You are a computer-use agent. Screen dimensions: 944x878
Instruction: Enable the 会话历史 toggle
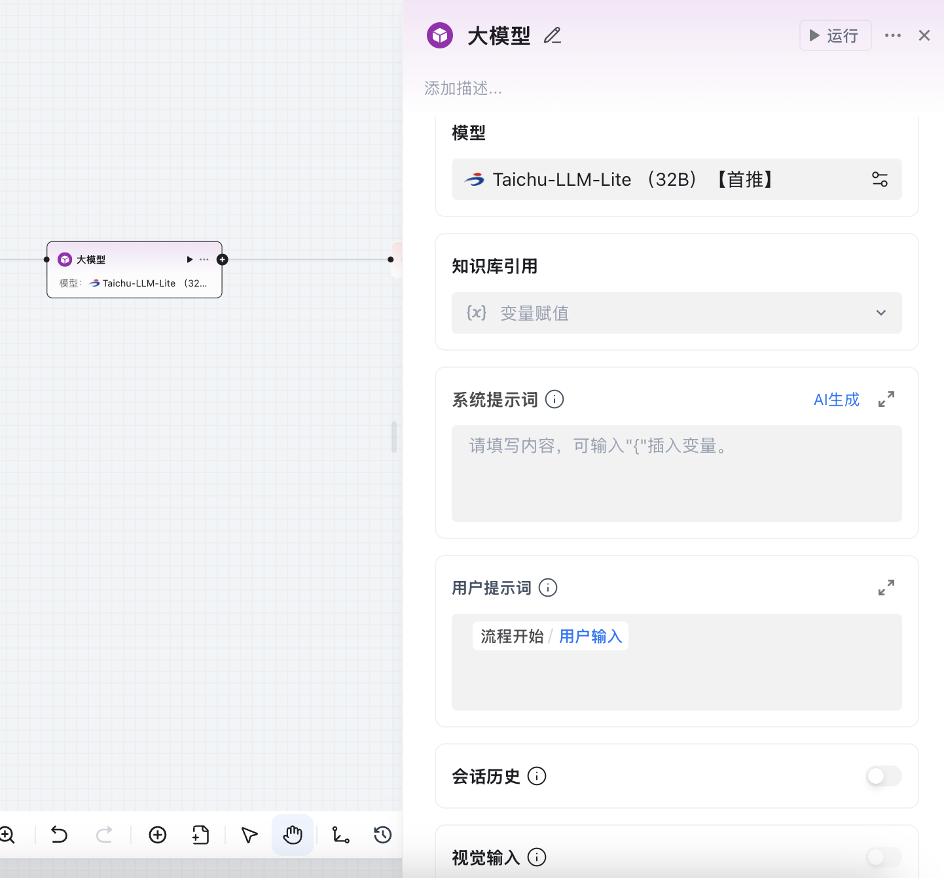[x=884, y=776]
